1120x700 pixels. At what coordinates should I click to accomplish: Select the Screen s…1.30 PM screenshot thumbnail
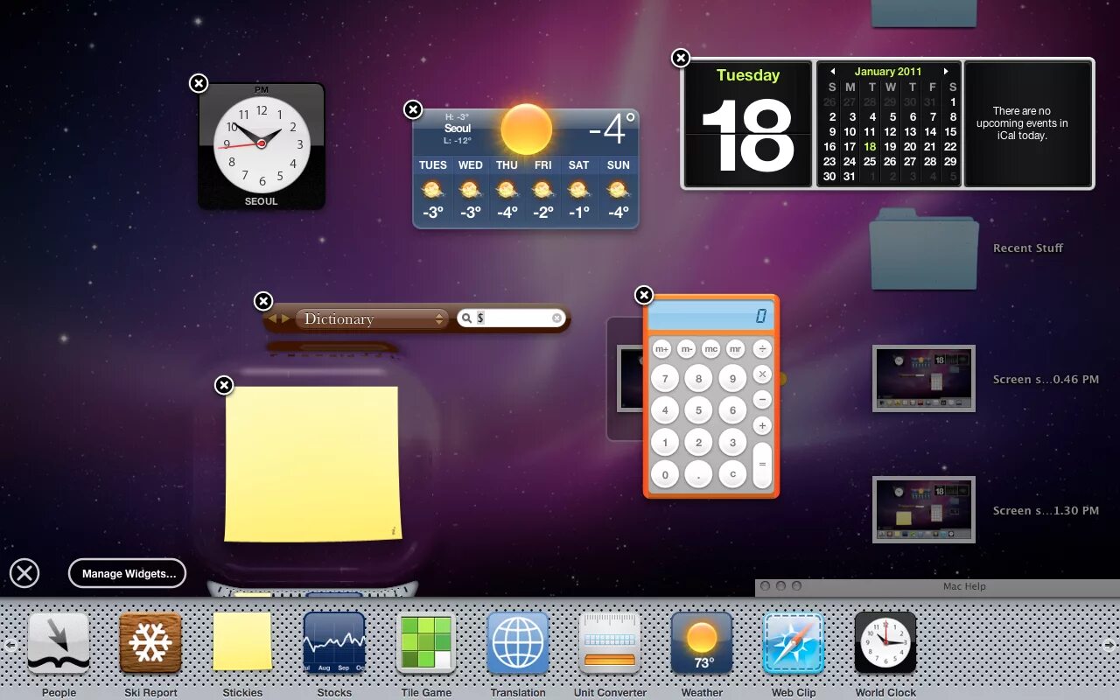coord(924,509)
